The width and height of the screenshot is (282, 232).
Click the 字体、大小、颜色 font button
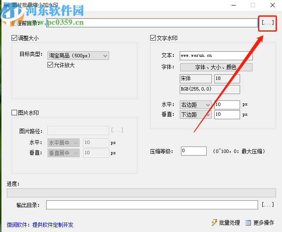point(216,68)
